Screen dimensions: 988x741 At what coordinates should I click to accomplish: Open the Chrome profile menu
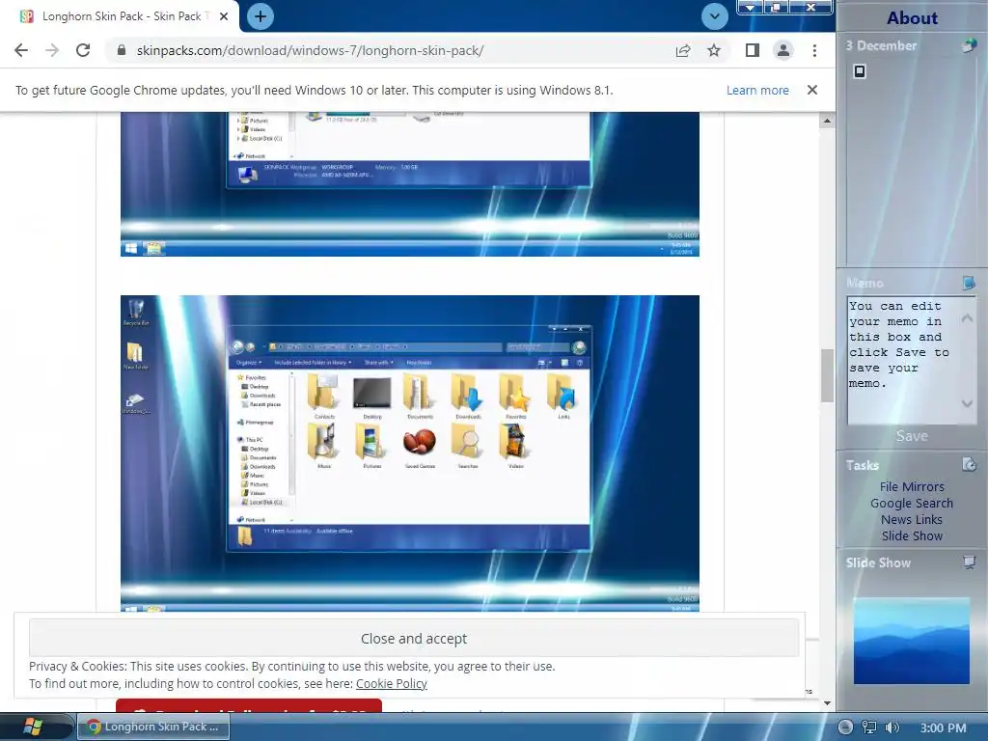click(x=783, y=50)
